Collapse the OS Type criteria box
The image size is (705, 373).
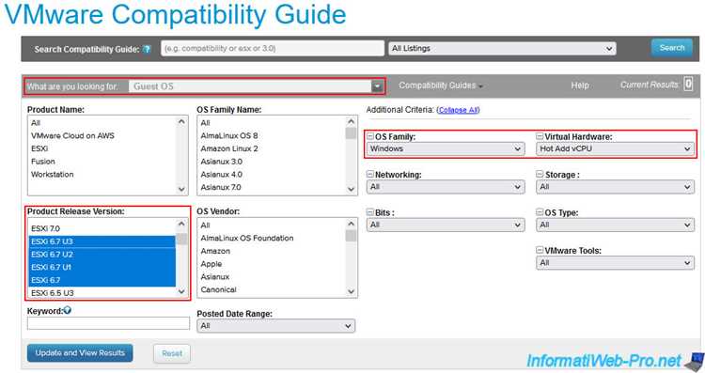coord(540,212)
